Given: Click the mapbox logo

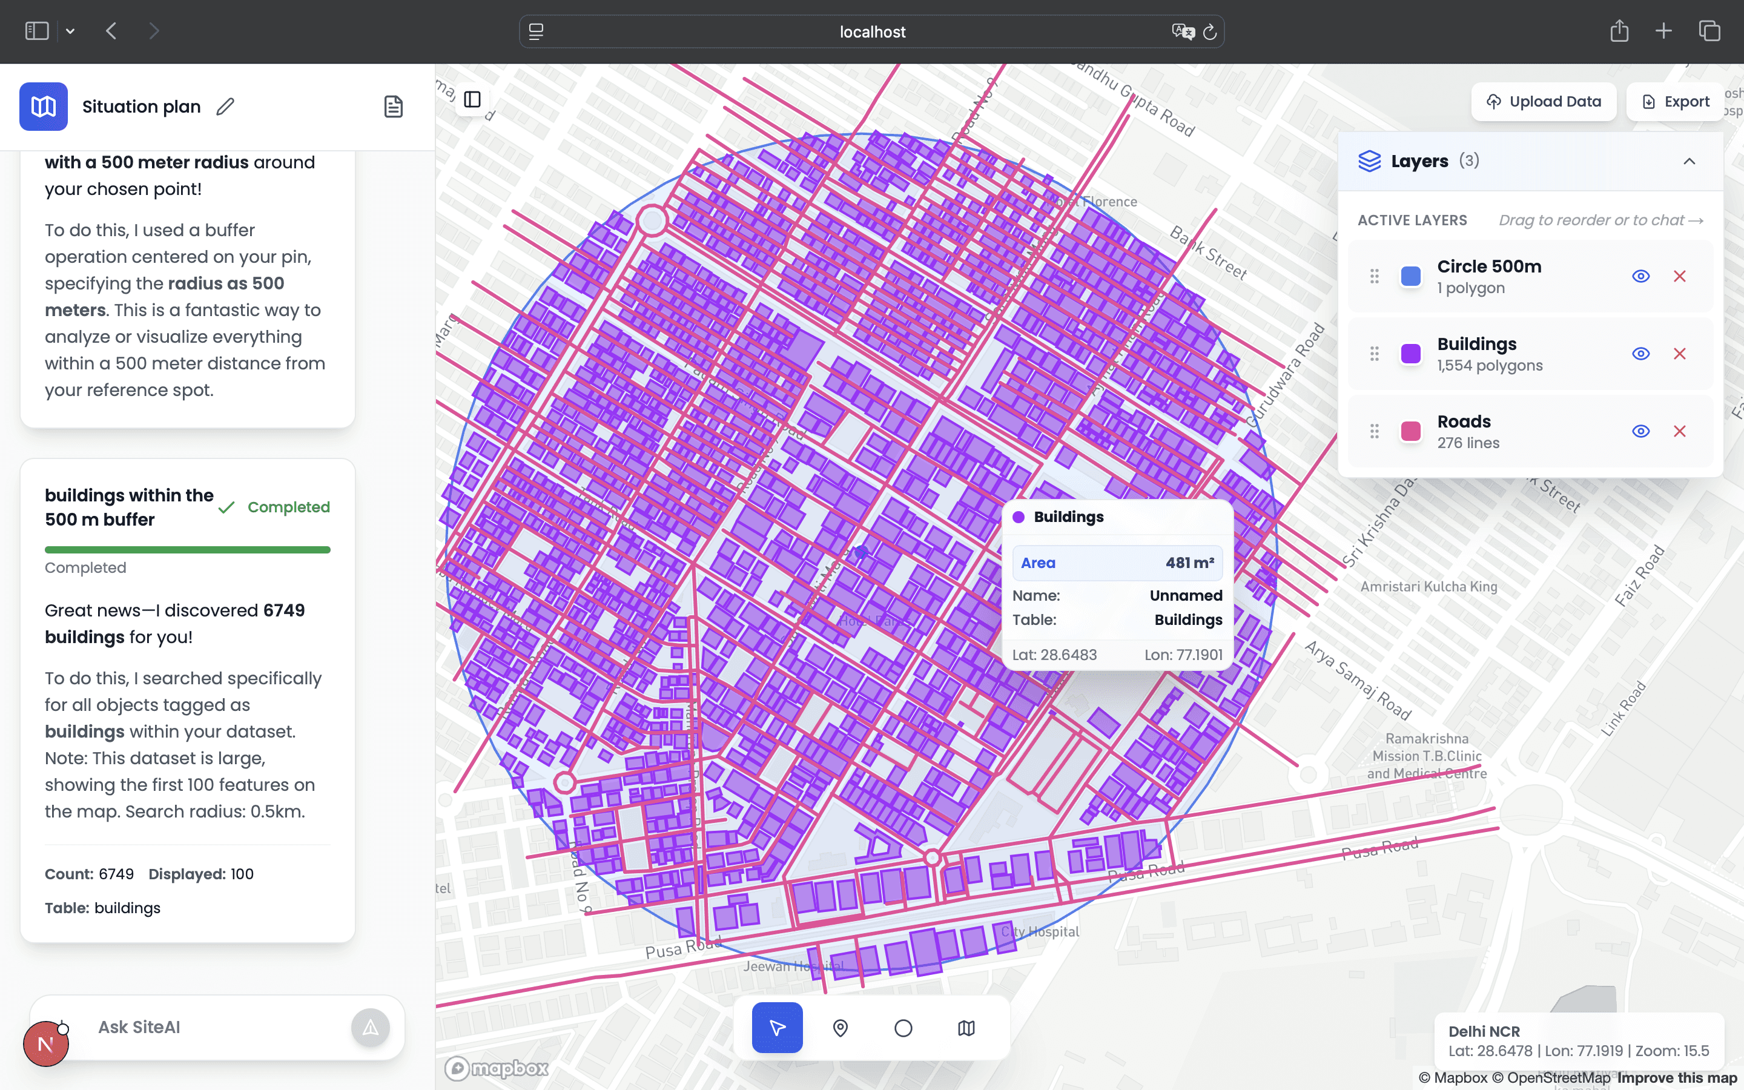Looking at the screenshot, I should [x=496, y=1068].
